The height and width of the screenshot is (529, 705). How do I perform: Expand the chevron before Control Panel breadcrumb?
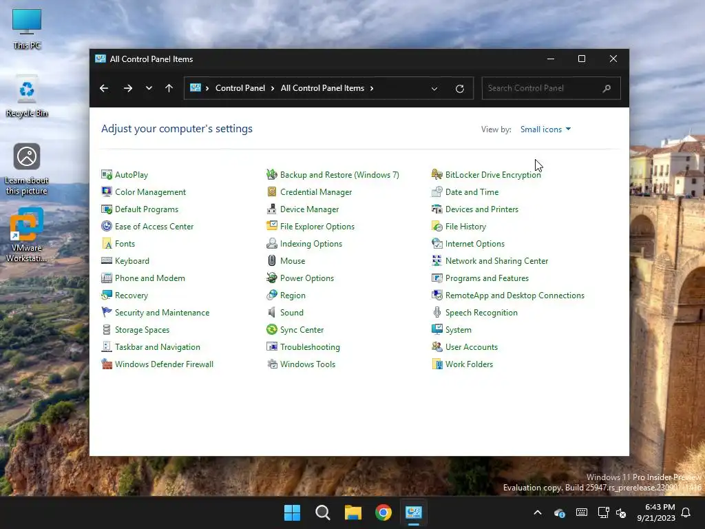pyautogui.click(x=207, y=88)
